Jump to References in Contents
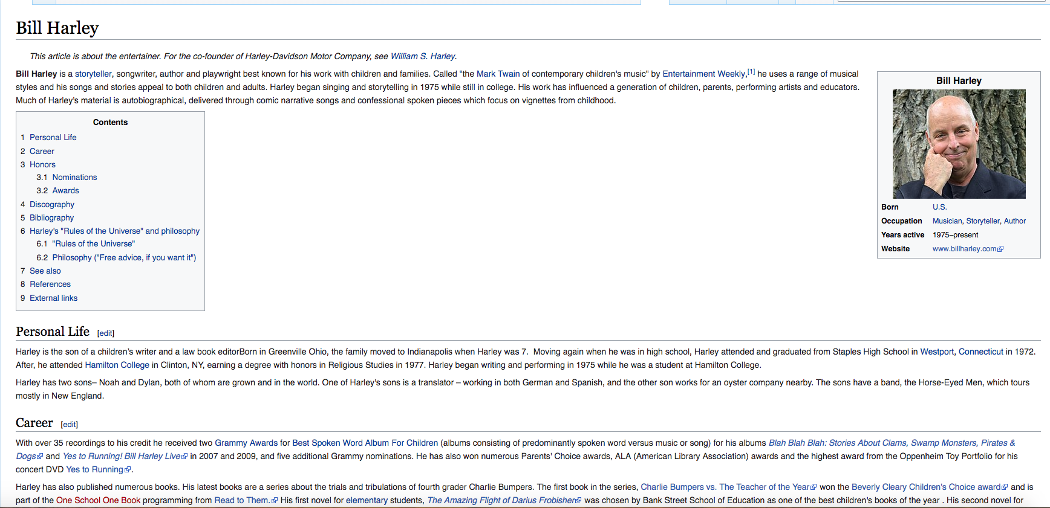The width and height of the screenshot is (1050, 508). 50,284
